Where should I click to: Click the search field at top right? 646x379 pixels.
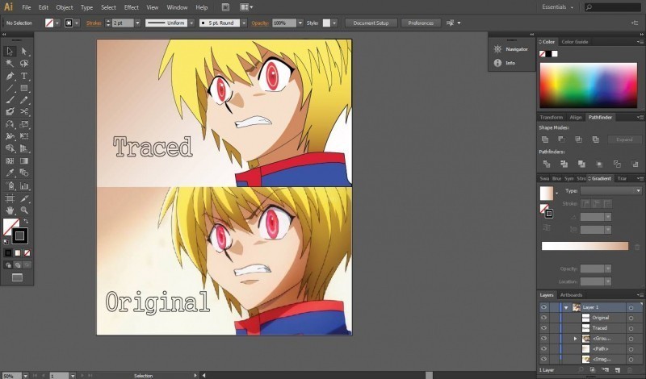pos(612,7)
